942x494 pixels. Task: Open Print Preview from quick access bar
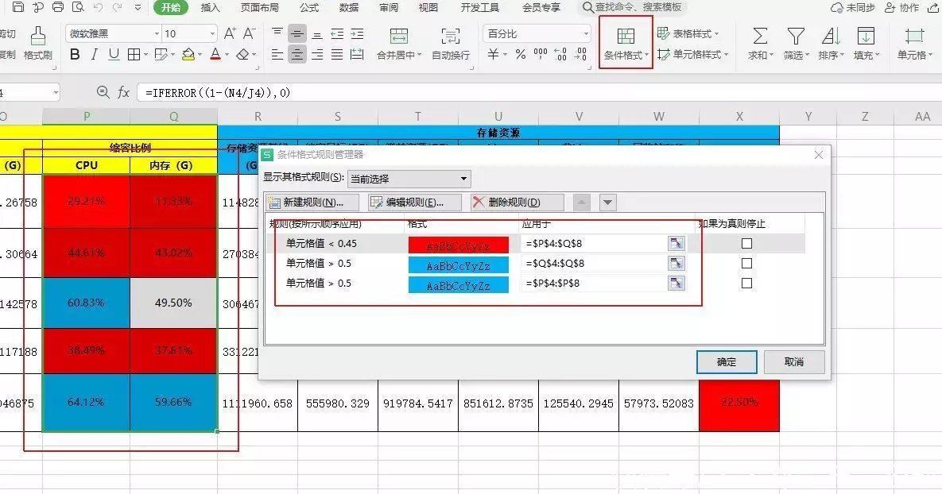(x=78, y=7)
